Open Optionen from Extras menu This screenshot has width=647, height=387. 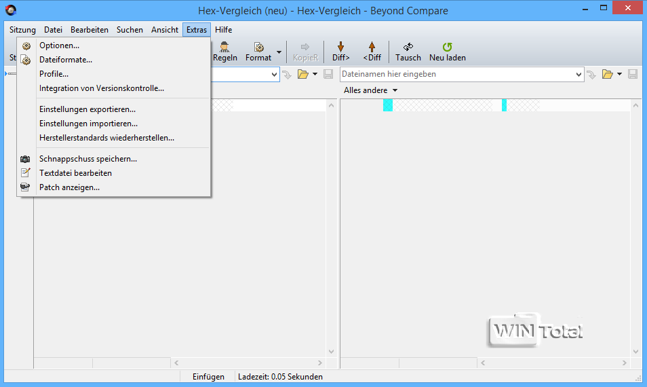point(113,45)
